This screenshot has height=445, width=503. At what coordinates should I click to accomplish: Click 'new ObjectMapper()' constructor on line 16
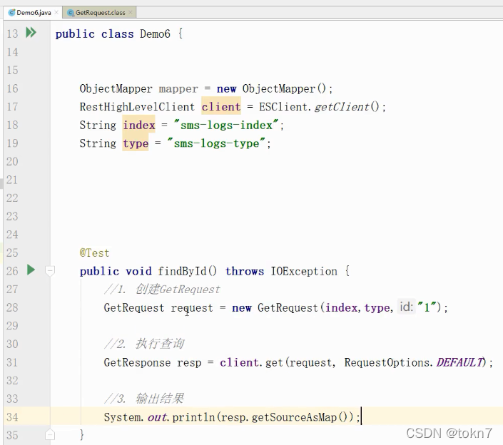[271, 88]
